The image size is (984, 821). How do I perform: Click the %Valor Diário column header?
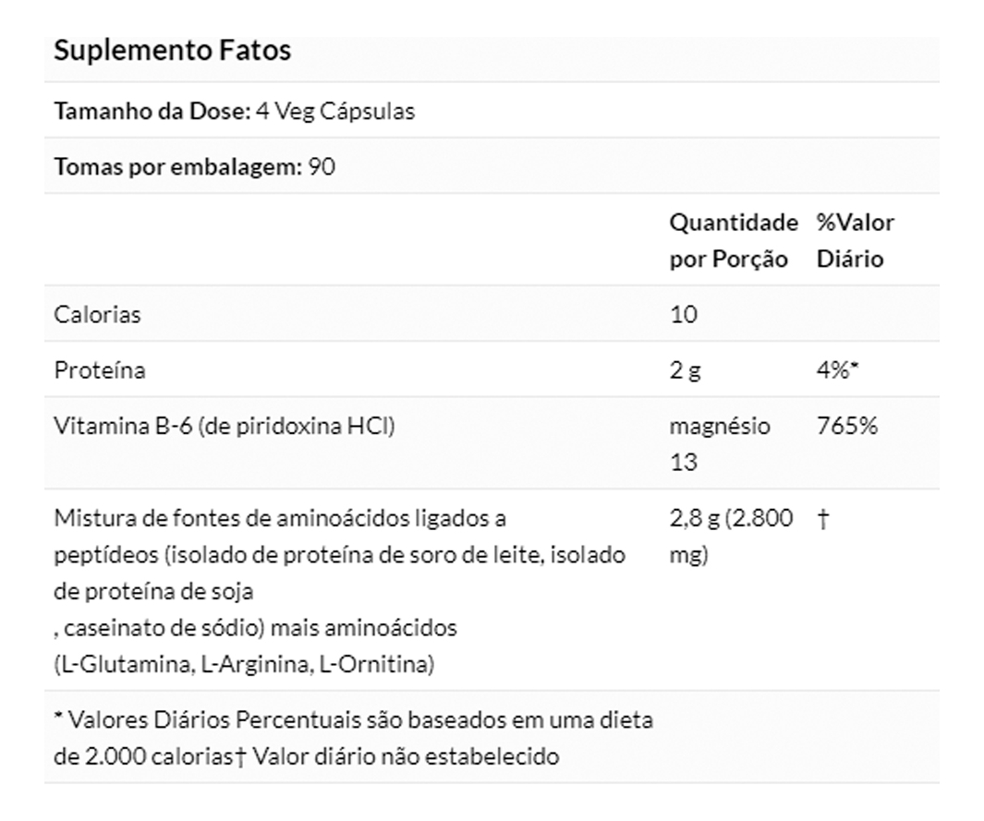click(855, 241)
